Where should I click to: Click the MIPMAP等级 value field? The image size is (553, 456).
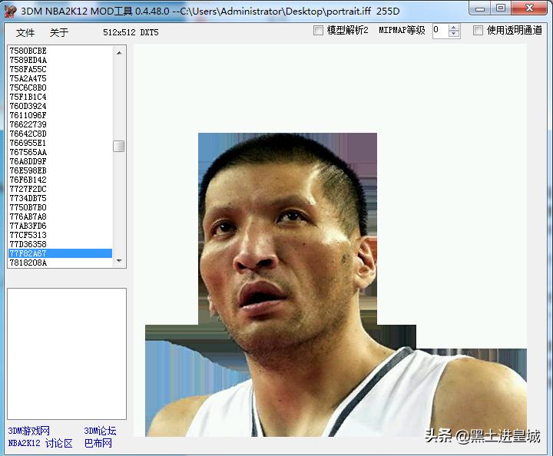click(x=441, y=31)
